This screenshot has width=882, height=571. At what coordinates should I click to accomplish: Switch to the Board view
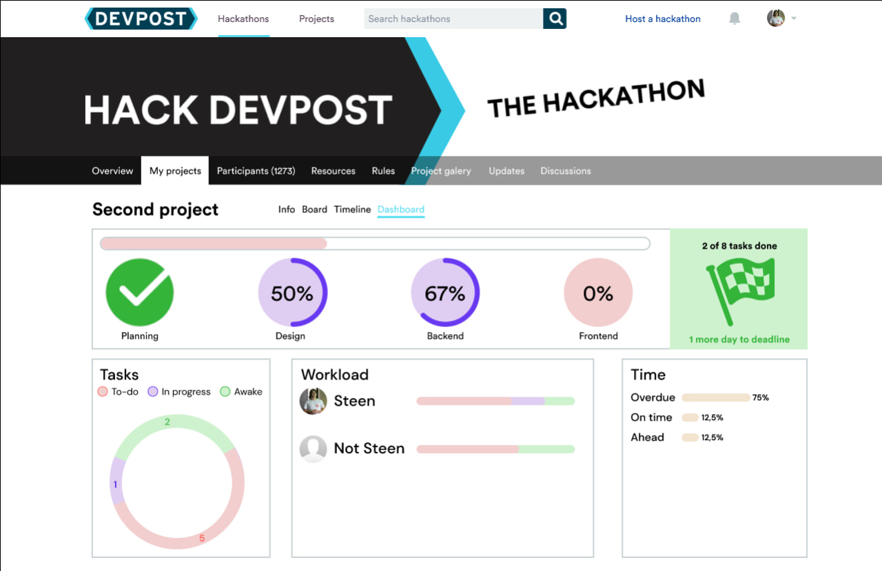click(x=314, y=209)
